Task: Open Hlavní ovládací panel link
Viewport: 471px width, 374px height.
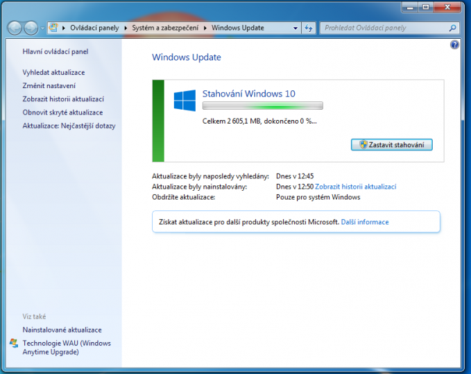Action: click(x=55, y=51)
